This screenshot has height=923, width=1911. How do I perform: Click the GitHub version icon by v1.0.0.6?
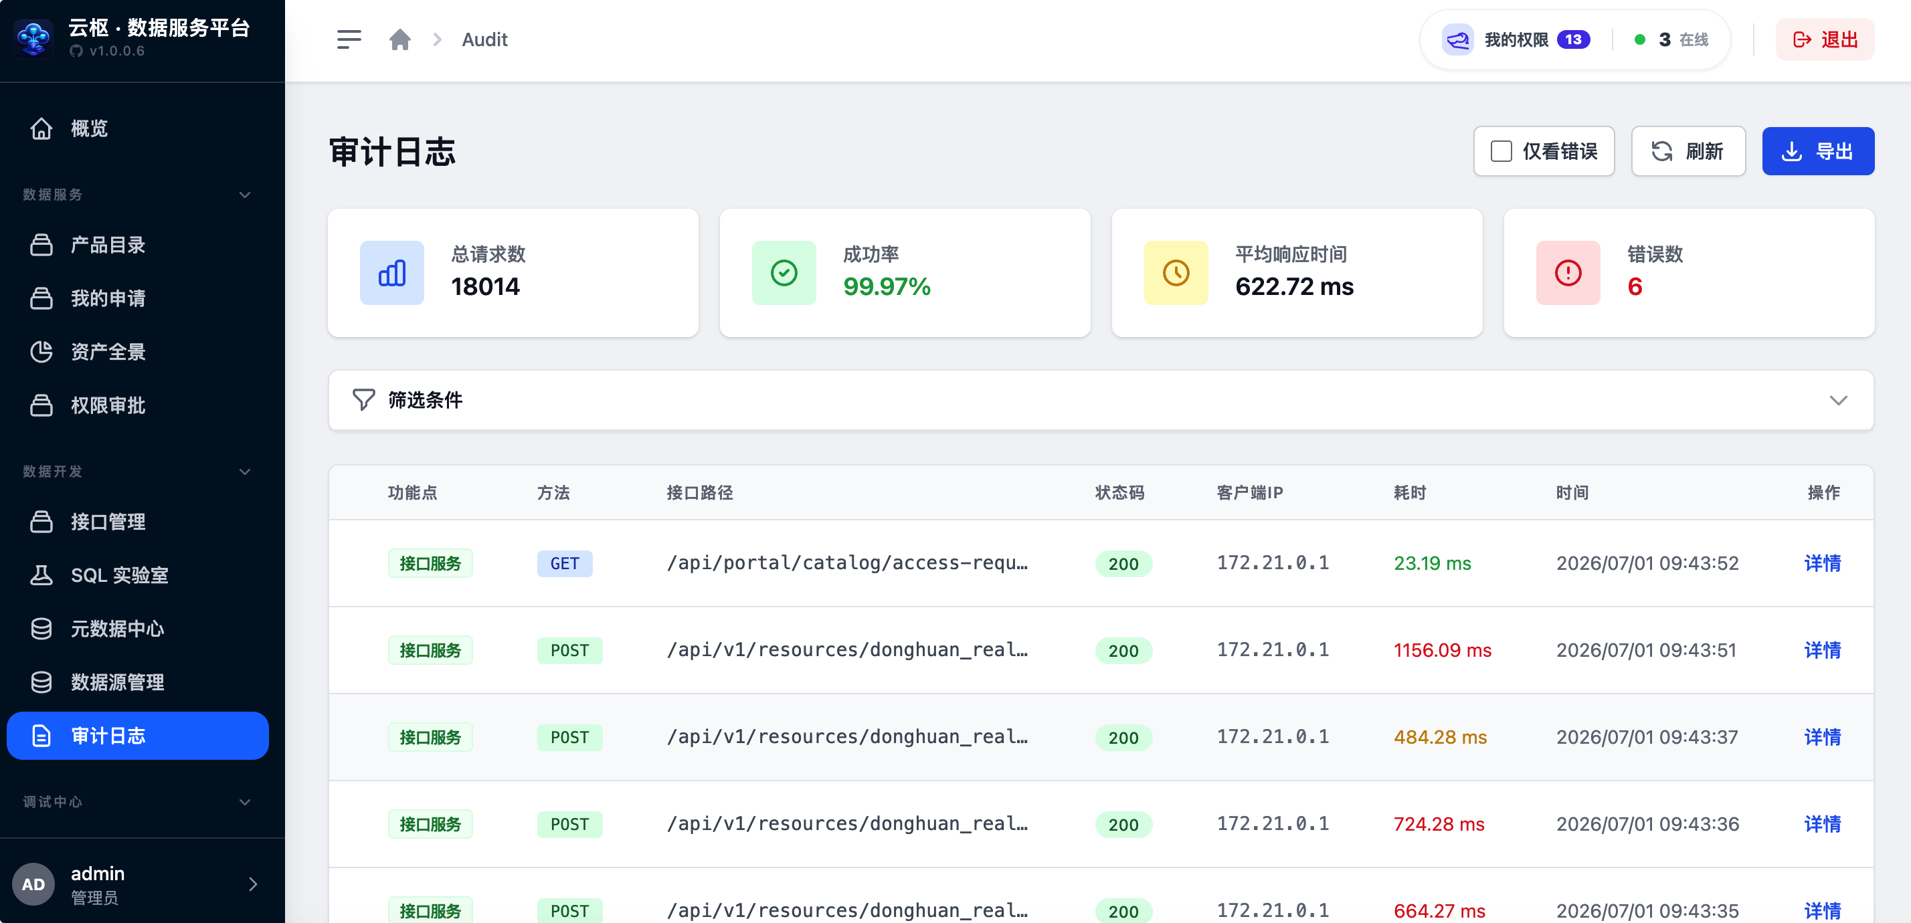pyautogui.click(x=76, y=51)
